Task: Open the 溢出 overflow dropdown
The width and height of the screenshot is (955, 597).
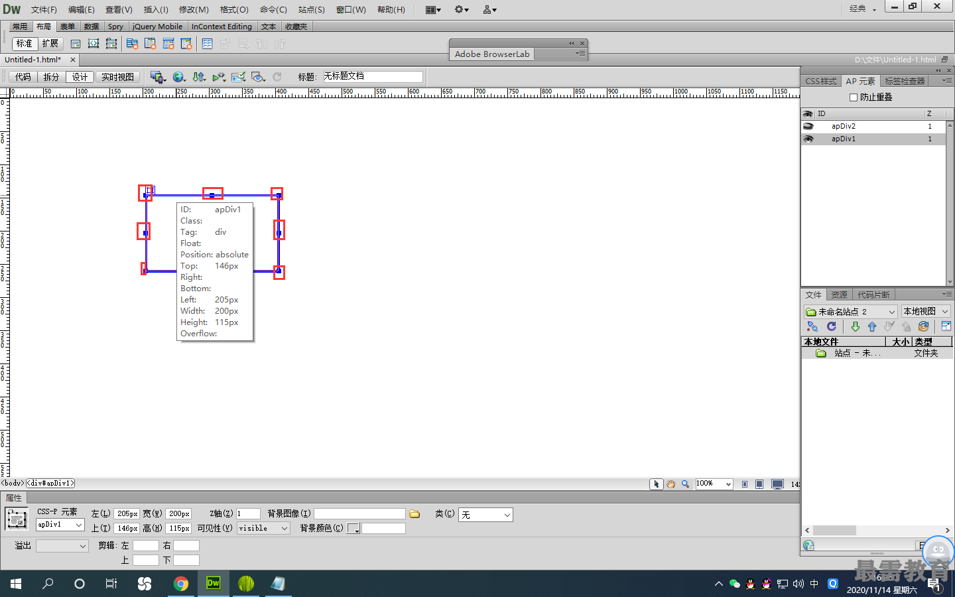Action: point(62,546)
